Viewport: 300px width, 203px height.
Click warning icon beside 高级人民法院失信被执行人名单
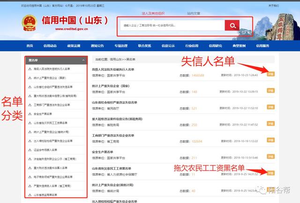pyautogui.click(x=30, y=69)
